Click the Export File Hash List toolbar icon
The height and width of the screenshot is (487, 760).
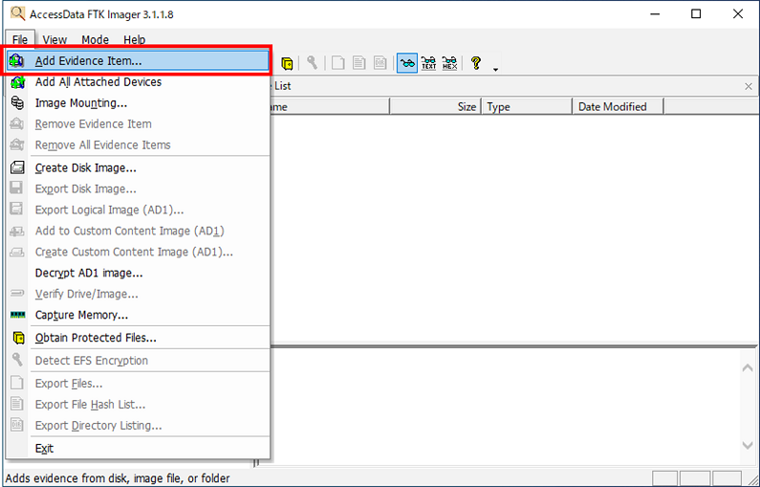358,63
